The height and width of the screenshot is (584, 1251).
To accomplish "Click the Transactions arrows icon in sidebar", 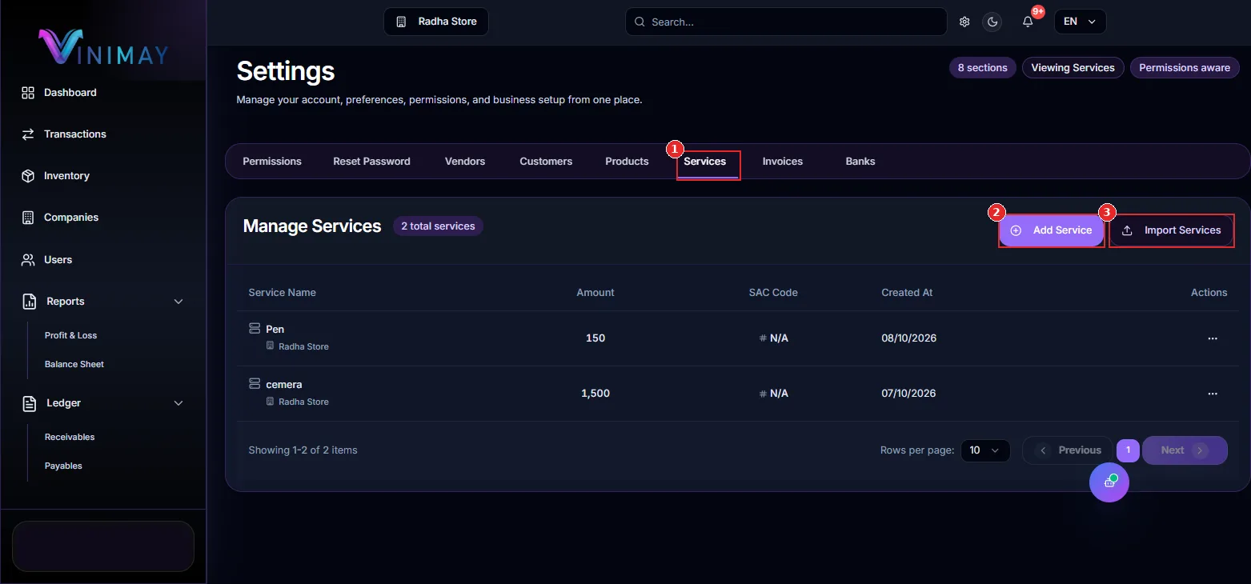I will click(x=28, y=134).
